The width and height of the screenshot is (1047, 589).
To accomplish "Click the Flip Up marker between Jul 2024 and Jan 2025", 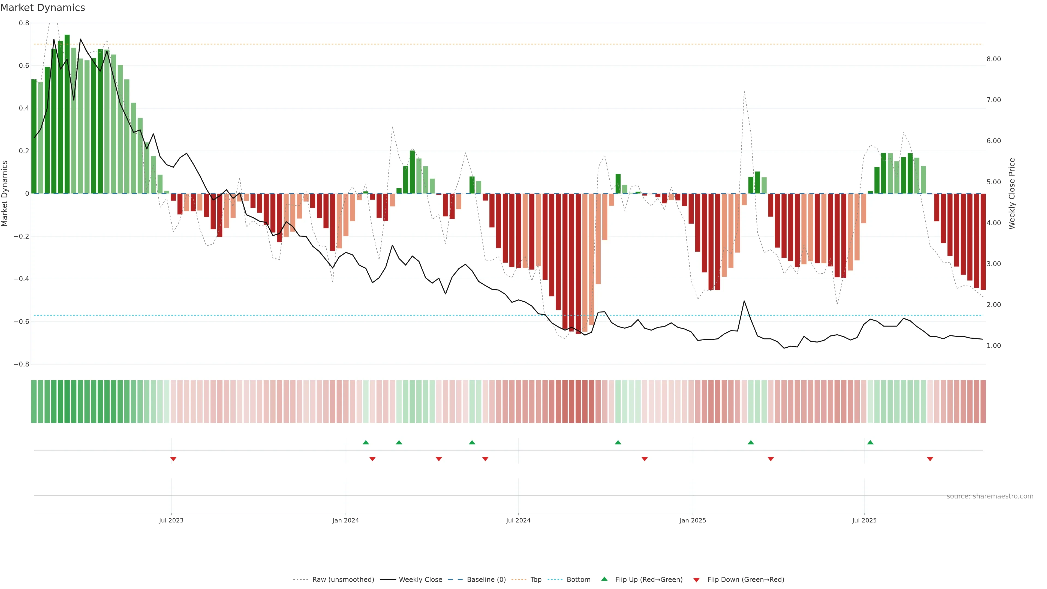I will (x=618, y=442).
